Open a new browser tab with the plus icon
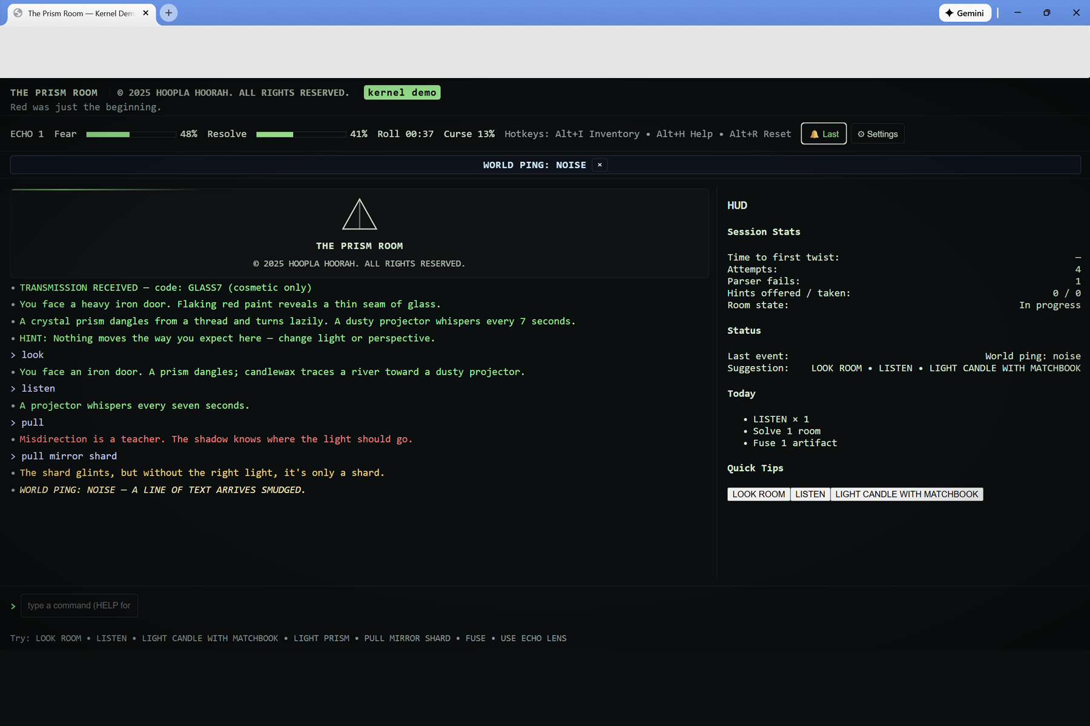1090x726 pixels. click(x=168, y=13)
